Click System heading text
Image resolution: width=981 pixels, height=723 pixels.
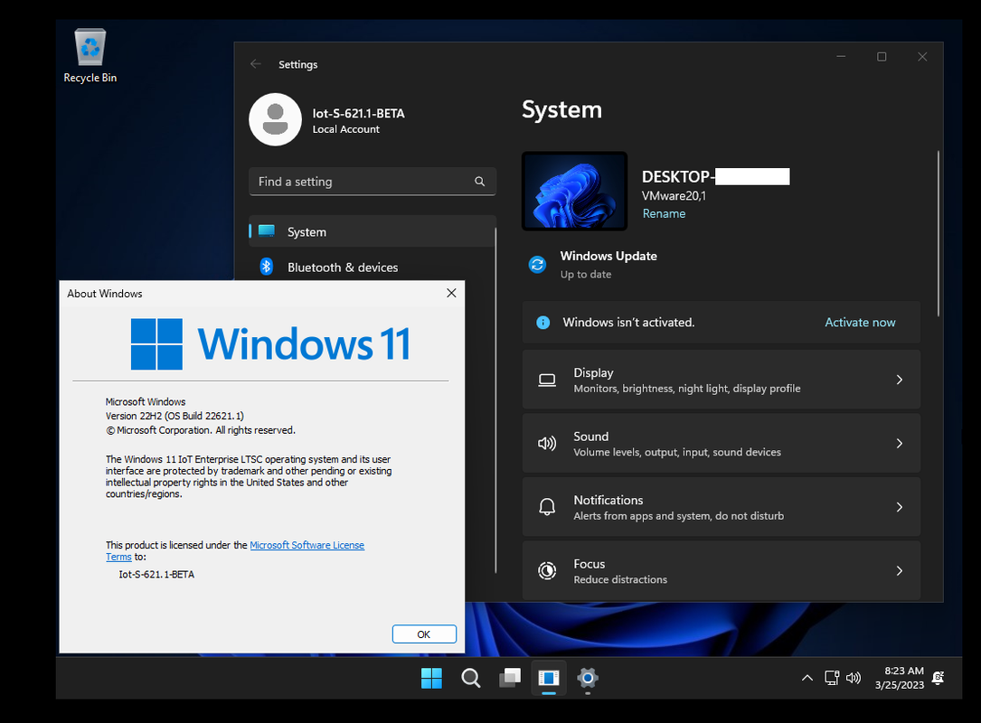(561, 109)
